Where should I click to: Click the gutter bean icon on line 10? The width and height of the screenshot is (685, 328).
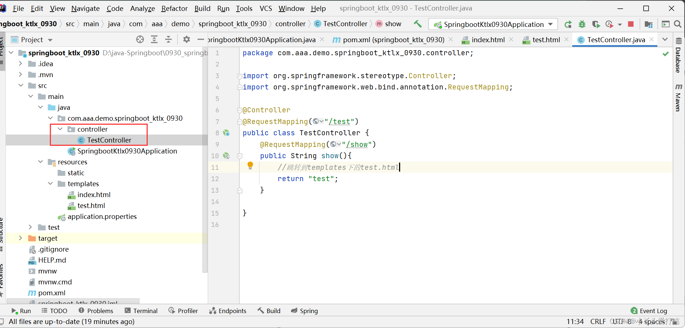point(226,156)
